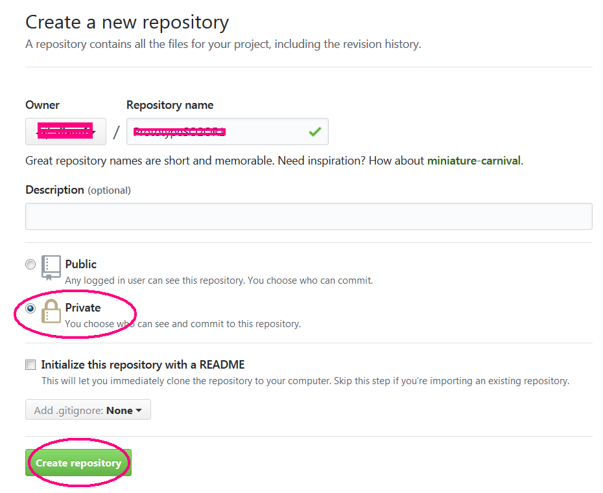Image resolution: width=603 pixels, height=493 pixels.
Task: Enable Initialize this repository with a README
Action: [30, 365]
